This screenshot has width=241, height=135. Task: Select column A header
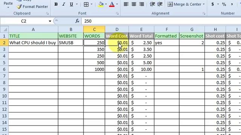(x=33, y=29)
